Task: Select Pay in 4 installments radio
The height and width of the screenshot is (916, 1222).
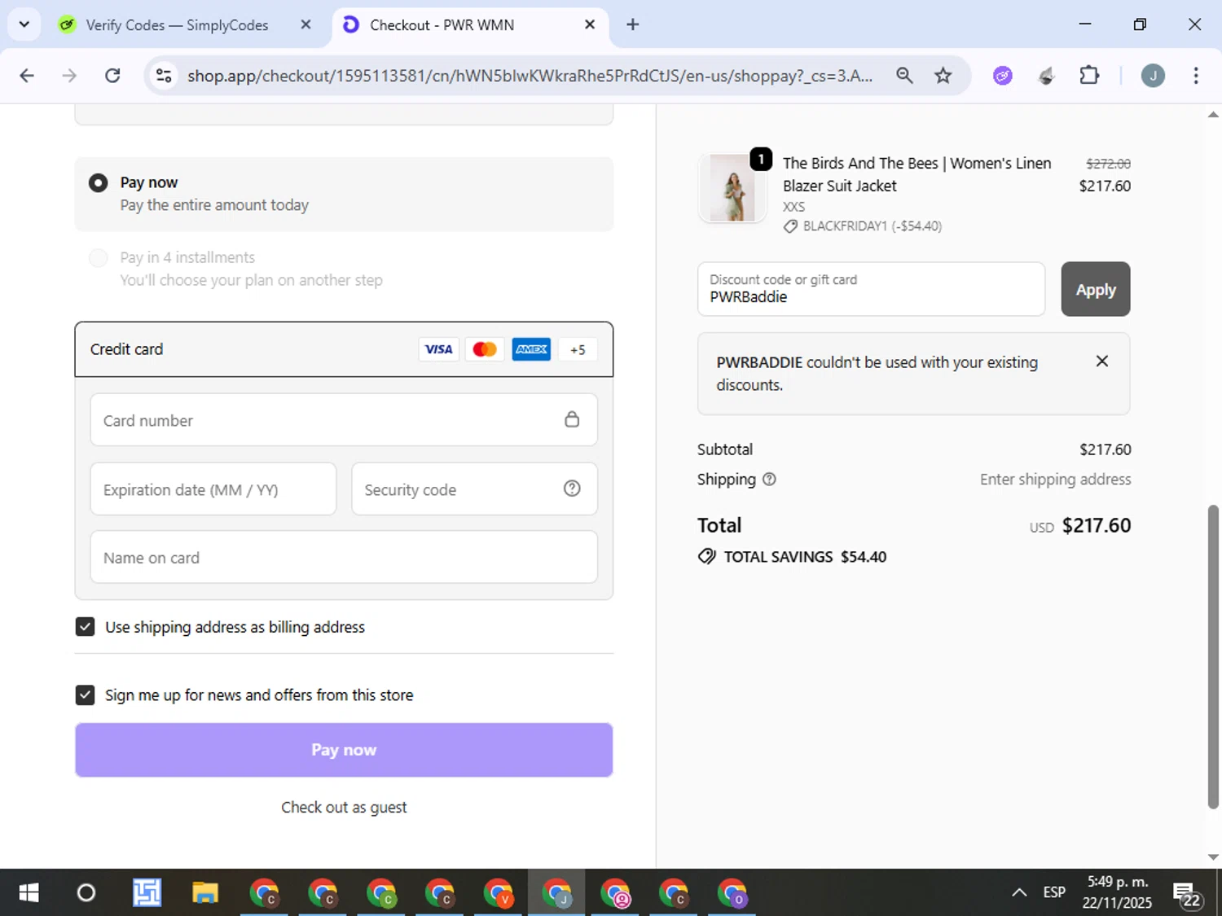Action: [99, 258]
